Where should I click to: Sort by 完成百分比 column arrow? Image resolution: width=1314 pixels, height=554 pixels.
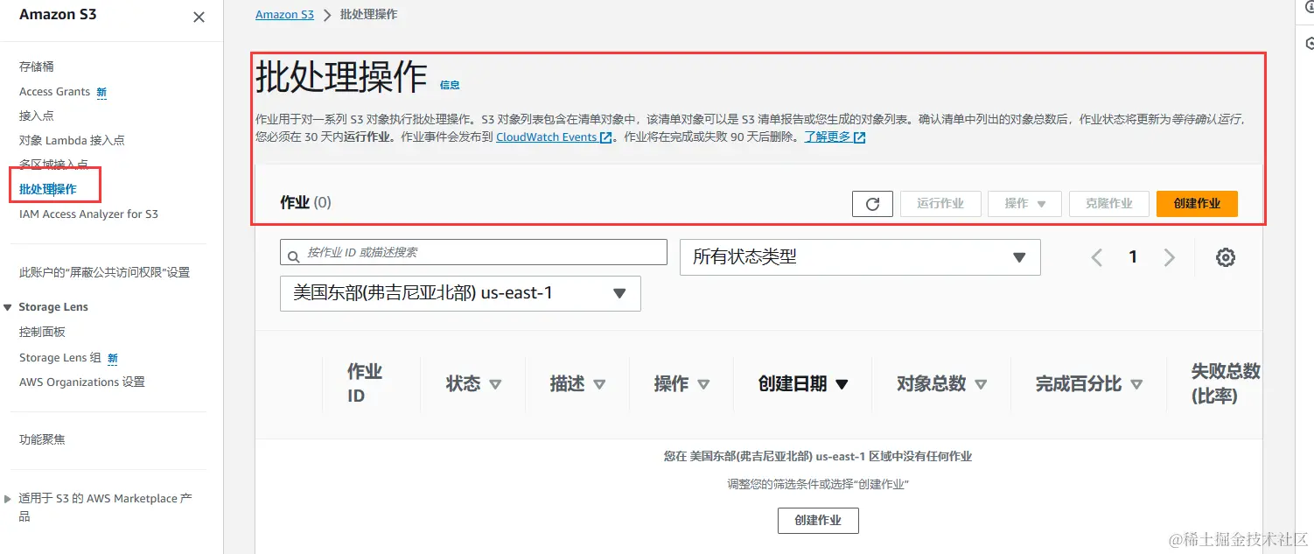tap(1136, 384)
